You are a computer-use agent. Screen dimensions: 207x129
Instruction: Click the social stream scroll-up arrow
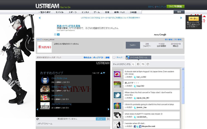coord(183,69)
